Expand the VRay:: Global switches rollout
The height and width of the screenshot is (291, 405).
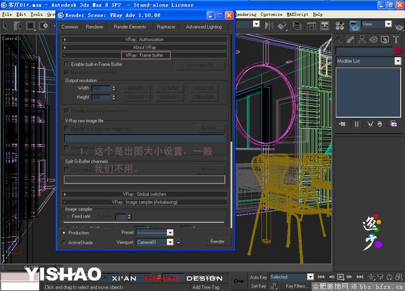[145, 194]
